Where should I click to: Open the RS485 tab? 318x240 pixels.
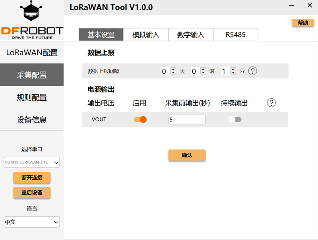coord(236,35)
